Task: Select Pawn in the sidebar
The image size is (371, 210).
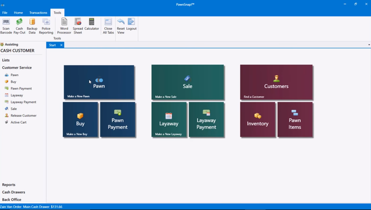Action: coord(14,75)
